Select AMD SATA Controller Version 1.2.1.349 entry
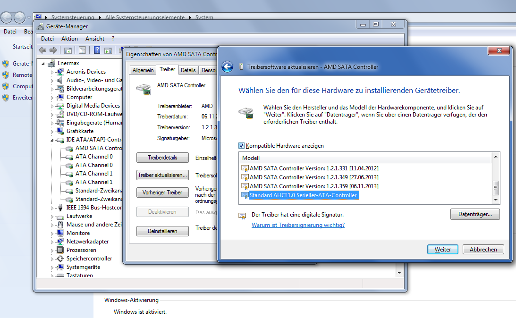The width and height of the screenshot is (516, 318). click(314, 177)
